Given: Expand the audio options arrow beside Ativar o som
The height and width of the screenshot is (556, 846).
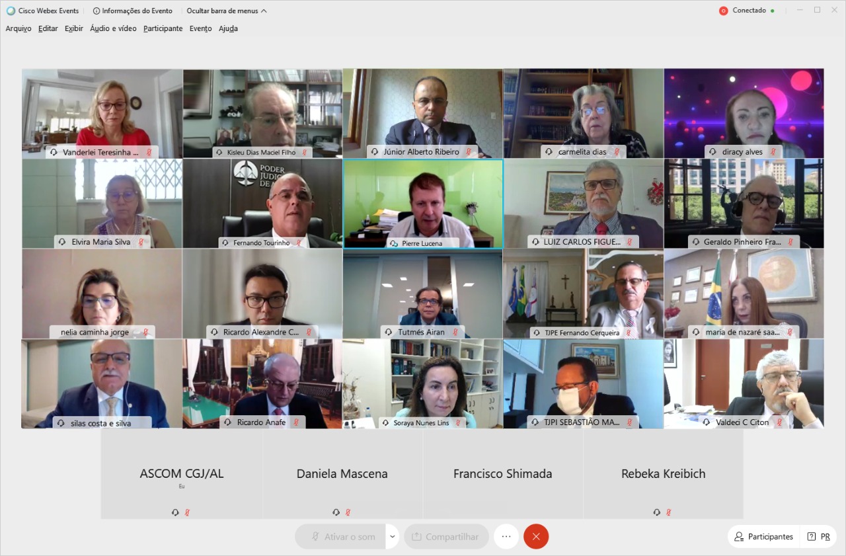Looking at the screenshot, I should (393, 537).
